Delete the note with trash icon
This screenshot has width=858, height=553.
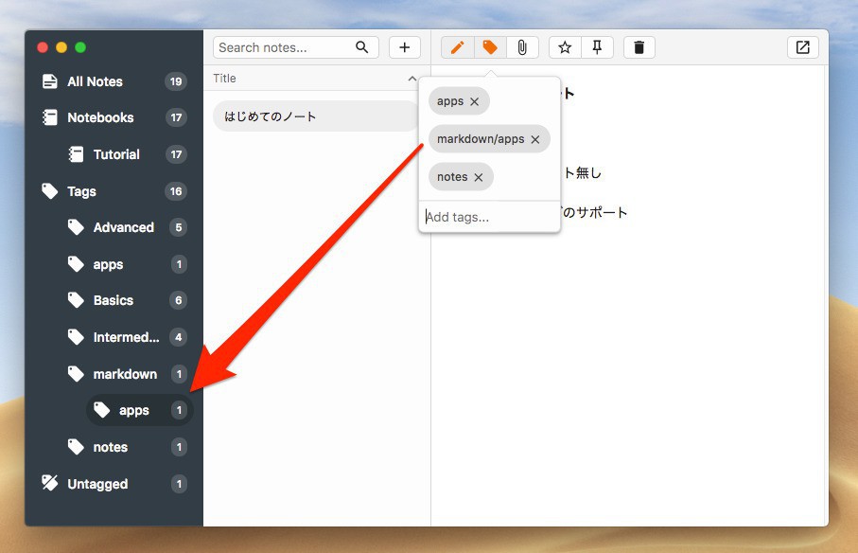pos(639,47)
